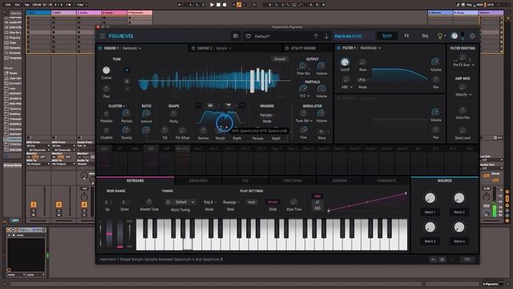Open the Cluster dropdown
This screenshot has width=513, height=289.
point(116,106)
